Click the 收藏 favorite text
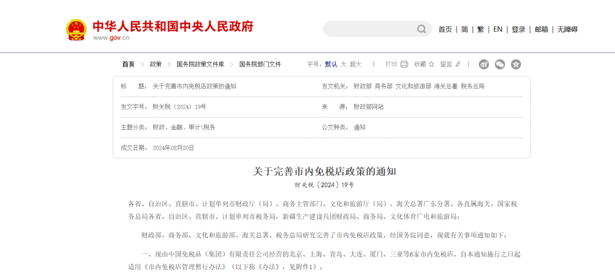This screenshot has height=280, width=615. [x=420, y=64]
